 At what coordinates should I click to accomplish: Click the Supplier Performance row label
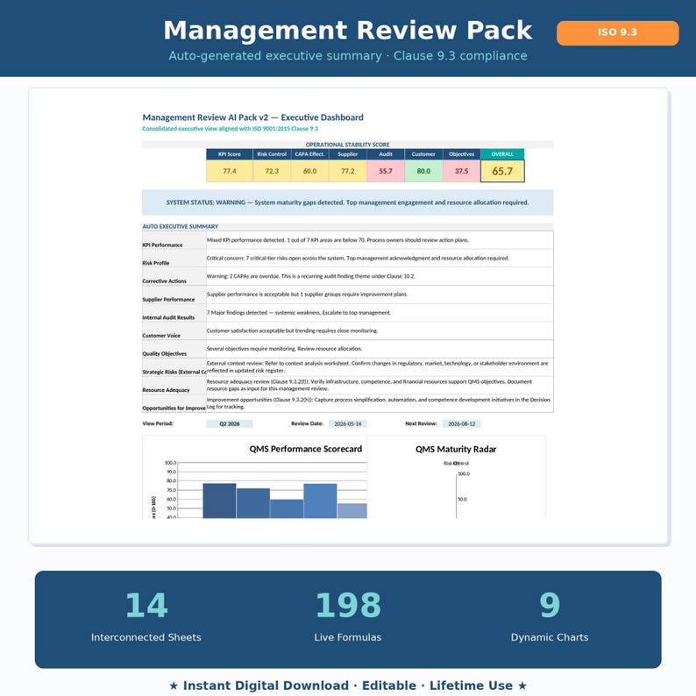click(168, 299)
